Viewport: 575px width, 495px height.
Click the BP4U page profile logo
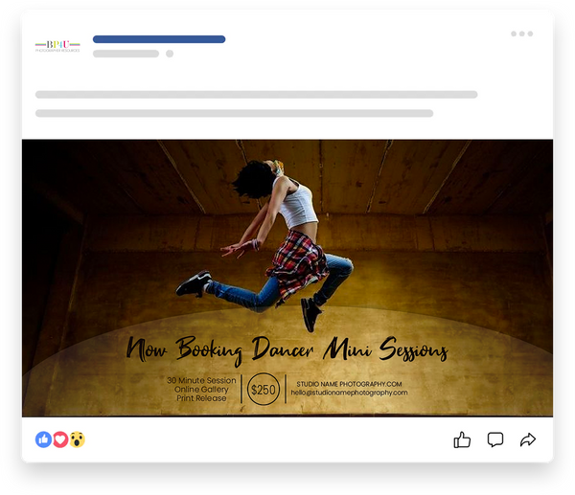tap(57, 46)
